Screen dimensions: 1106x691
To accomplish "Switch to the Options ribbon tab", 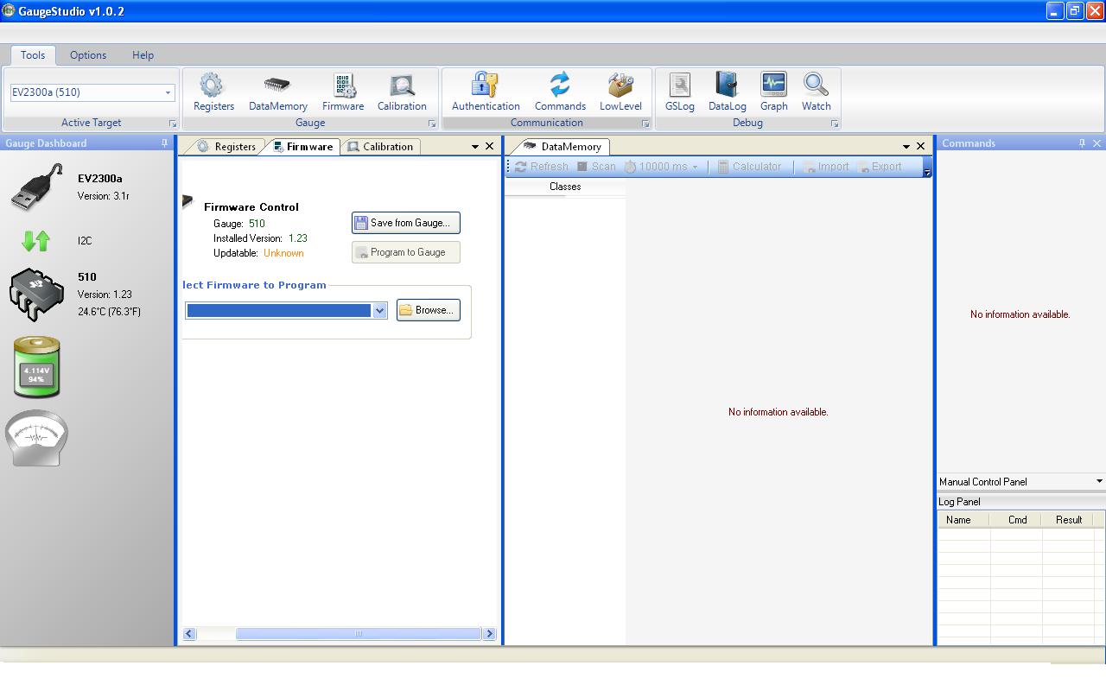I will pyautogui.click(x=88, y=54).
